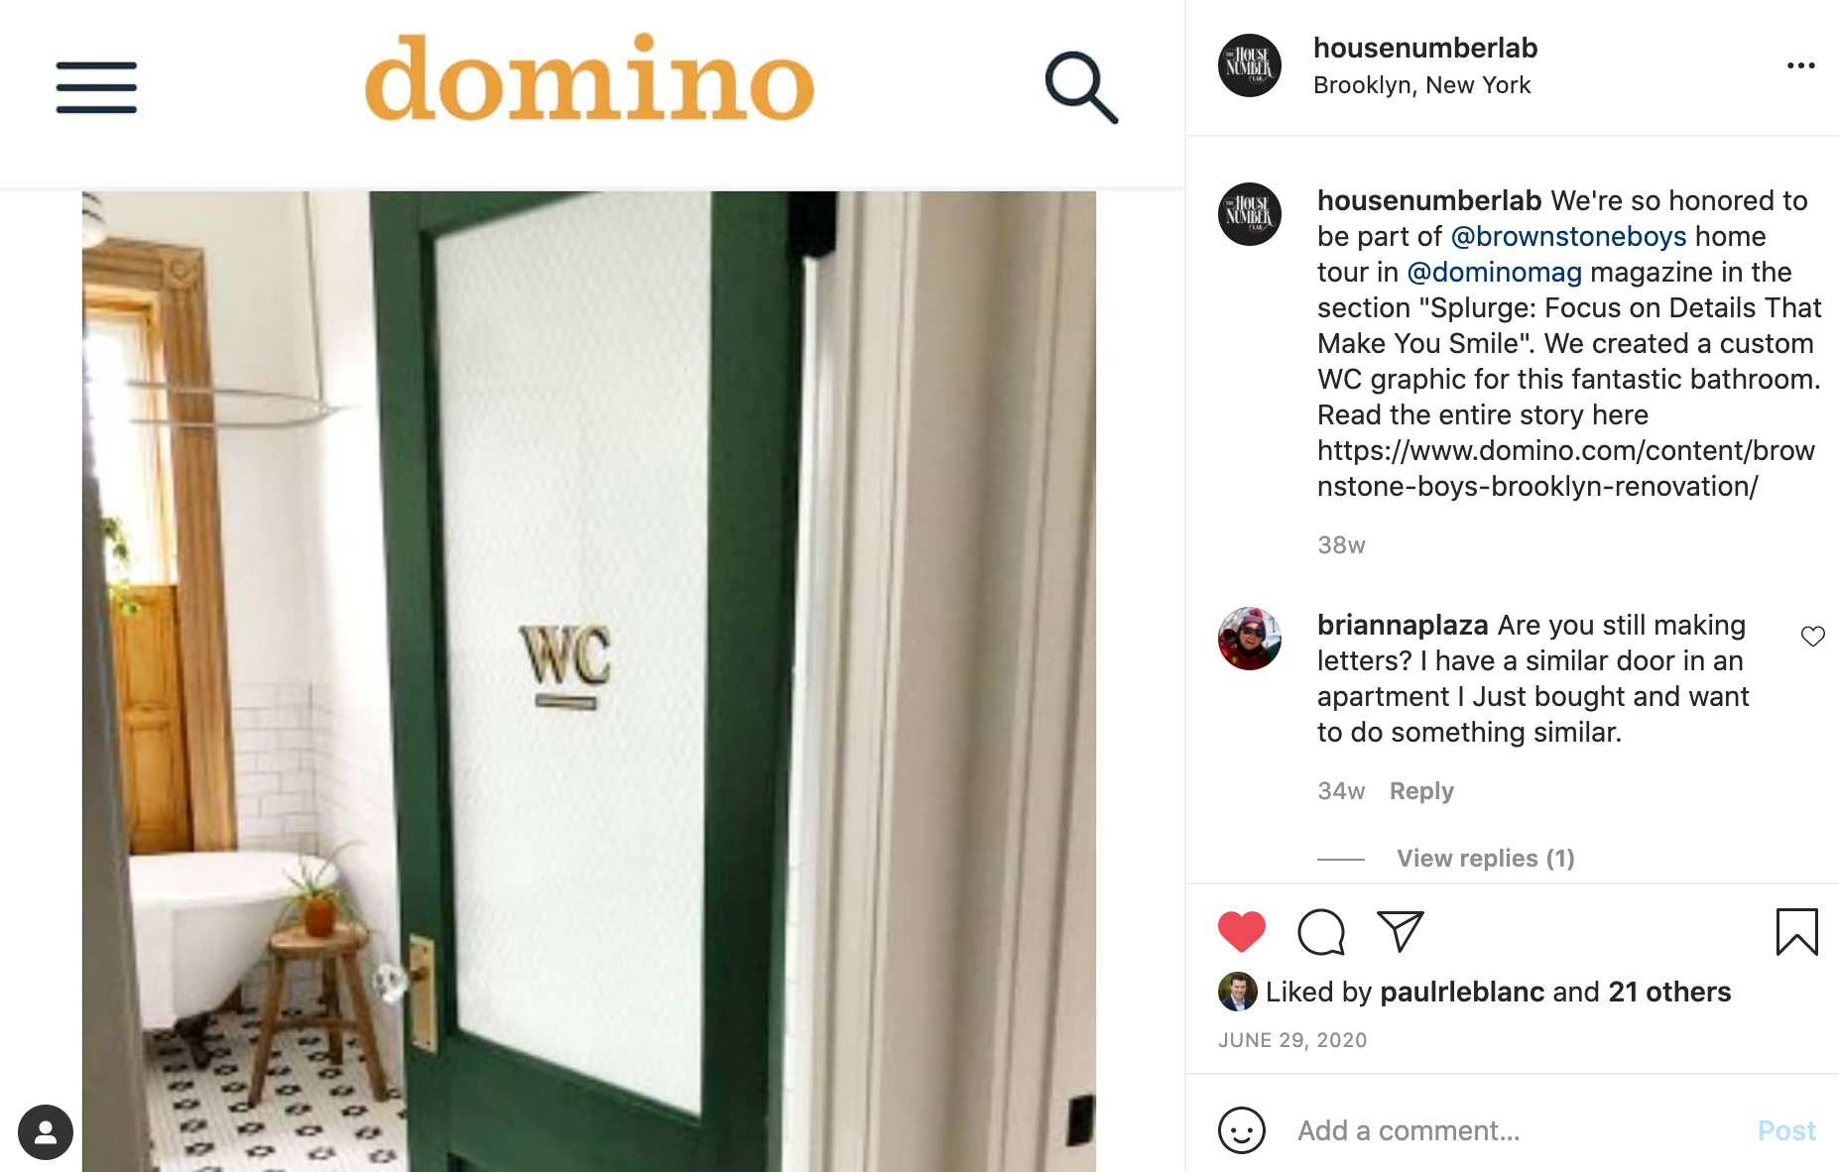View the 21 others who liked

[x=1669, y=992]
